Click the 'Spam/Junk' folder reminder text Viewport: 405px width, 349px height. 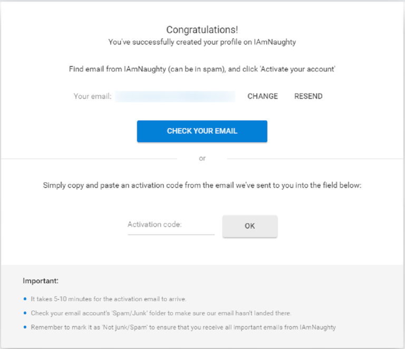click(161, 313)
